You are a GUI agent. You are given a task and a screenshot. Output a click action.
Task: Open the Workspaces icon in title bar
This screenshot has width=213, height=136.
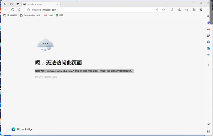click(11, 4)
